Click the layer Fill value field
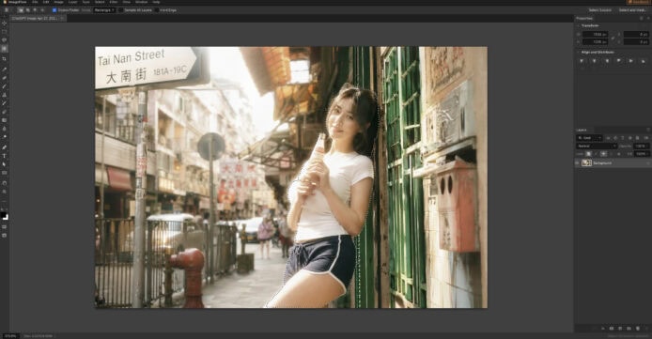The width and height of the screenshot is (652, 339). (x=642, y=154)
